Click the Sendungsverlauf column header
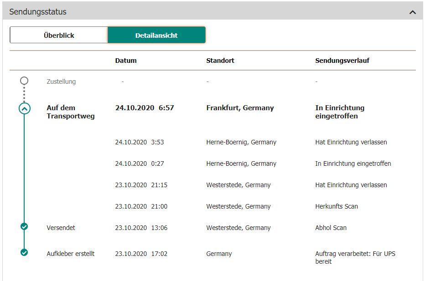 pos(342,61)
